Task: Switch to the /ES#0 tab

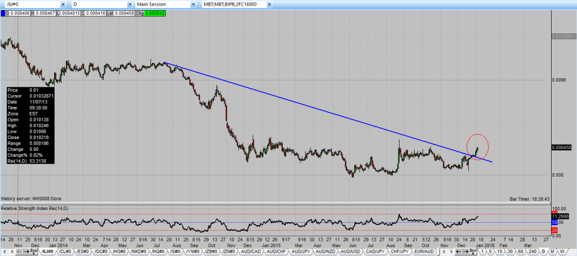Action: pyautogui.click(x=83, y=251)
